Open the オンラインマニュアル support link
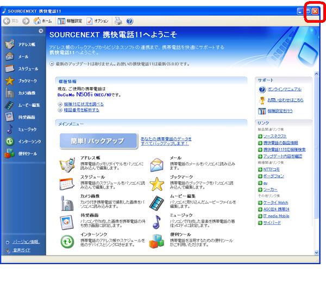Screen dimensions: 326x282 pyautogui.click(x=284, y=89)
